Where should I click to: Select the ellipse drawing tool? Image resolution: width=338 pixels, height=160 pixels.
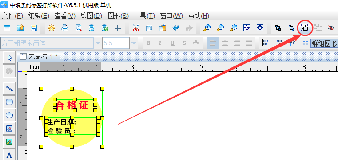[9, 115]
